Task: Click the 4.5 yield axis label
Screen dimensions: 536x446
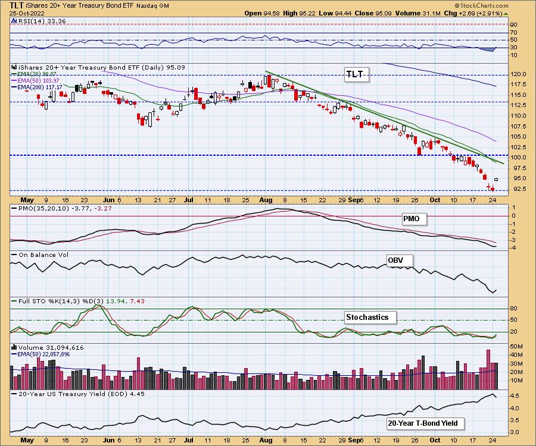Action: [x=516, y=396]
